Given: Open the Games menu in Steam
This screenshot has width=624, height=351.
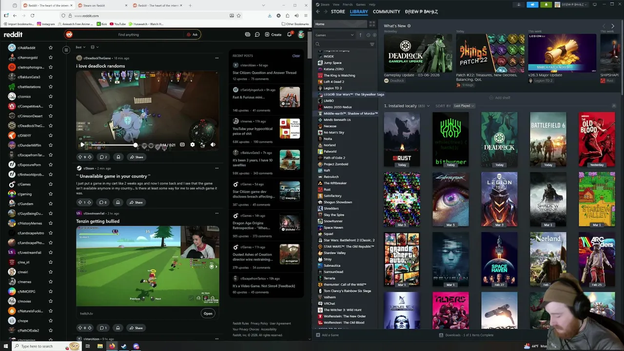Looking at the screenshot, I should [361, 4].
